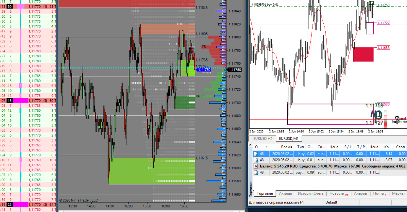The width and height of the screenshot is (407, 212).
Task: Click 16:00 on NinjaTrader time axis
Action: (166, 206)
